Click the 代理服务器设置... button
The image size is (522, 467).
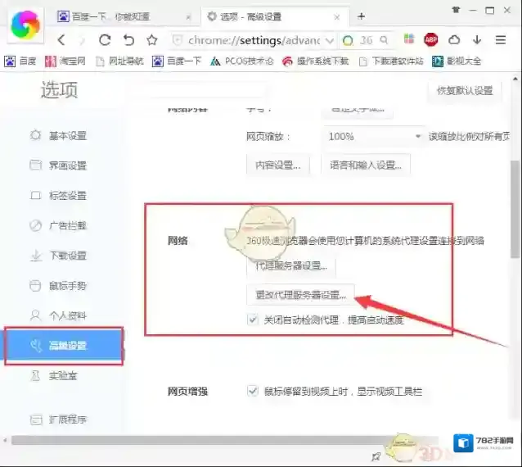[x=291, y=266]
